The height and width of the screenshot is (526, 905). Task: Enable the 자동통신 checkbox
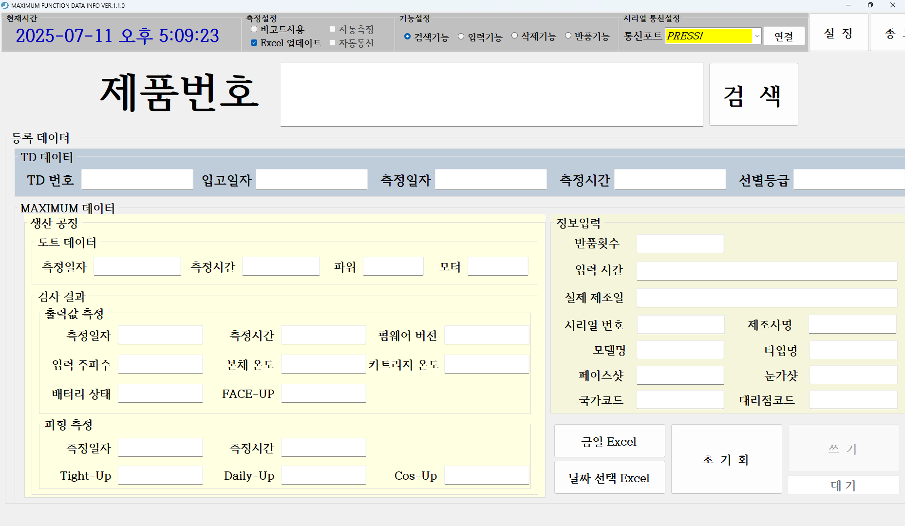(x=333, y=43)
